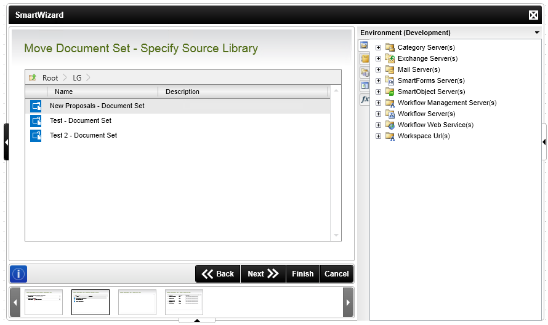Expand the Workflow Web Service(s) node
The image size is (548, 325).
click(378, 125)
